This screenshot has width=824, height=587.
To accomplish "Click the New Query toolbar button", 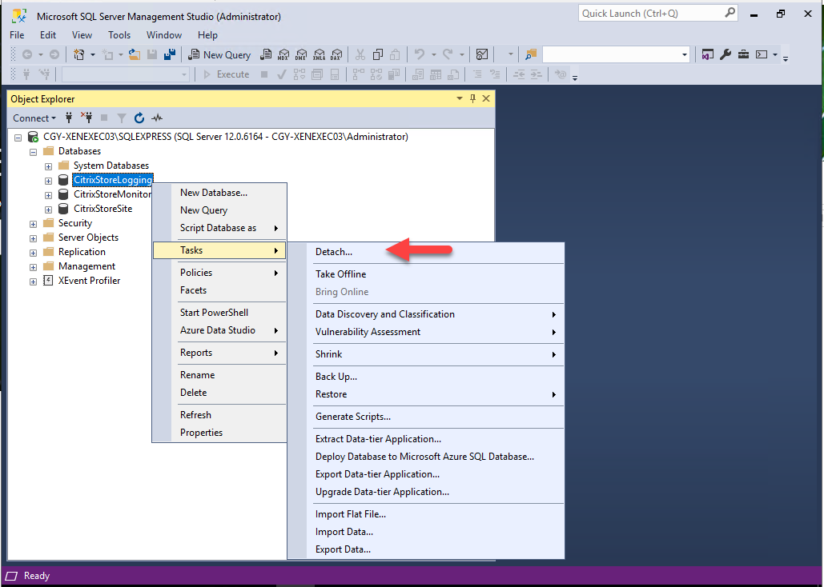I will [219, 54].
